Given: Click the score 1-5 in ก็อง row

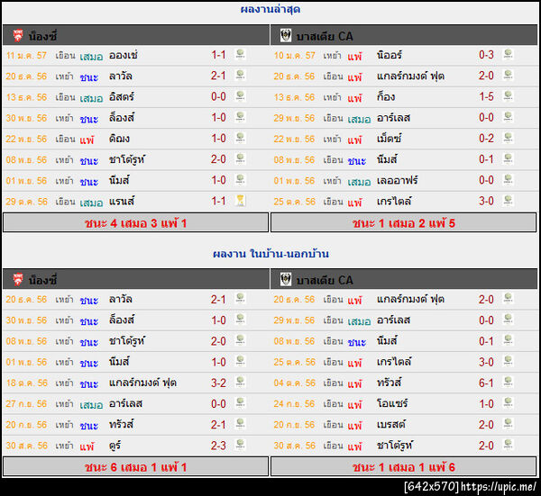Looking at the screenshot, I should coord(486,97).
